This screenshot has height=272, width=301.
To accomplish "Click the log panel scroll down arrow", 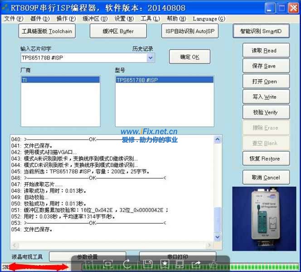I will click(x=217, y=237).
